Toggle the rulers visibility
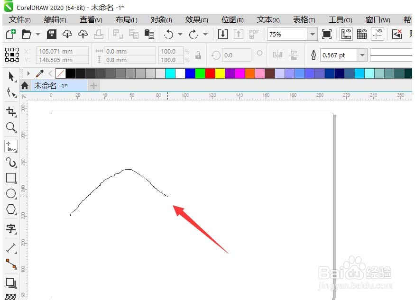Image resolution: width=415 pixels, height=300 pixels. point(347,34)
